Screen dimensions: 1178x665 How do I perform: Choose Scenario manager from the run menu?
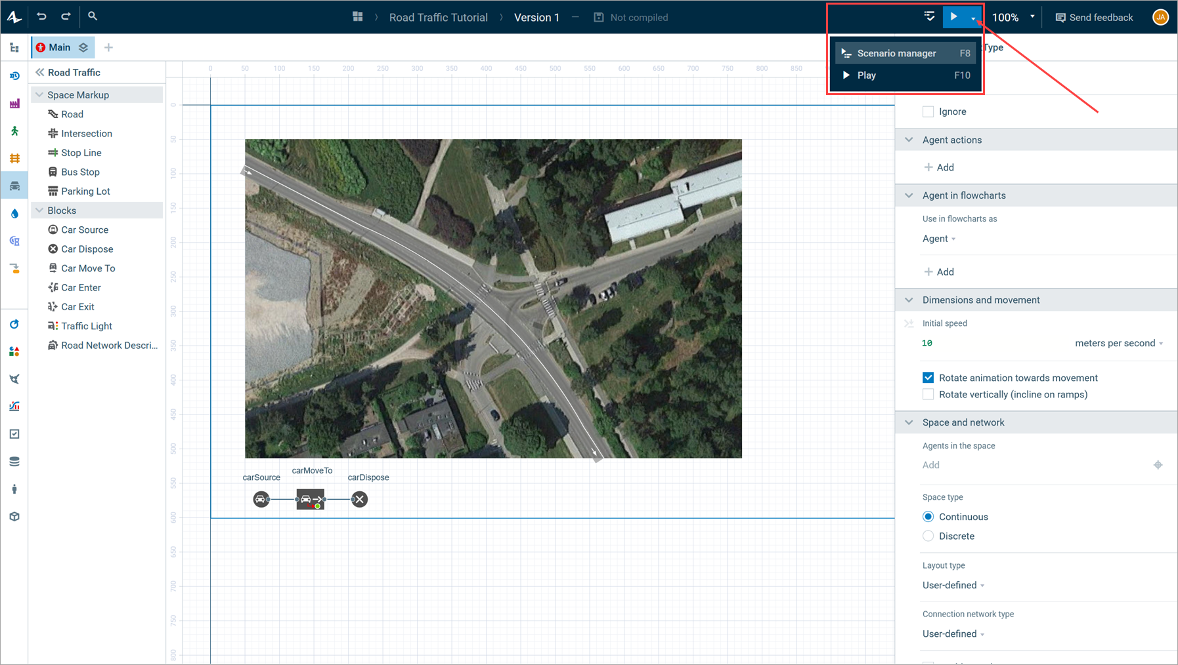[896, 53]
